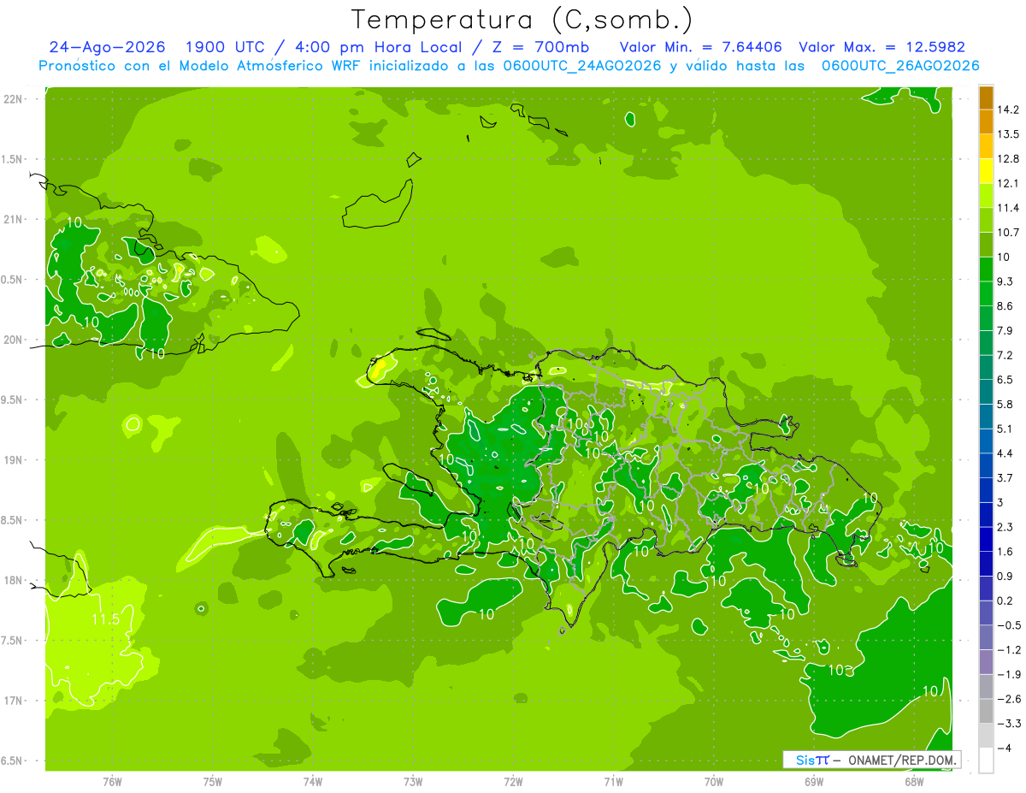Screen dimensions: 1026x793
Task: Click the '2.3' value on the color scale
Action: 1005,527
